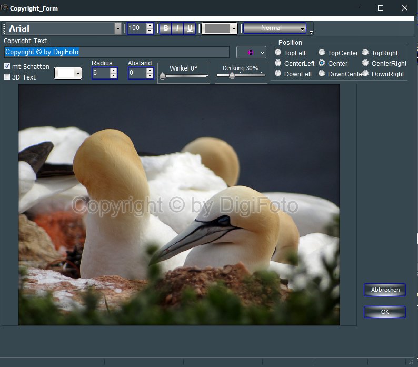
Task: Toggle Bold text formatting
Action: click(x=166, y=28)
